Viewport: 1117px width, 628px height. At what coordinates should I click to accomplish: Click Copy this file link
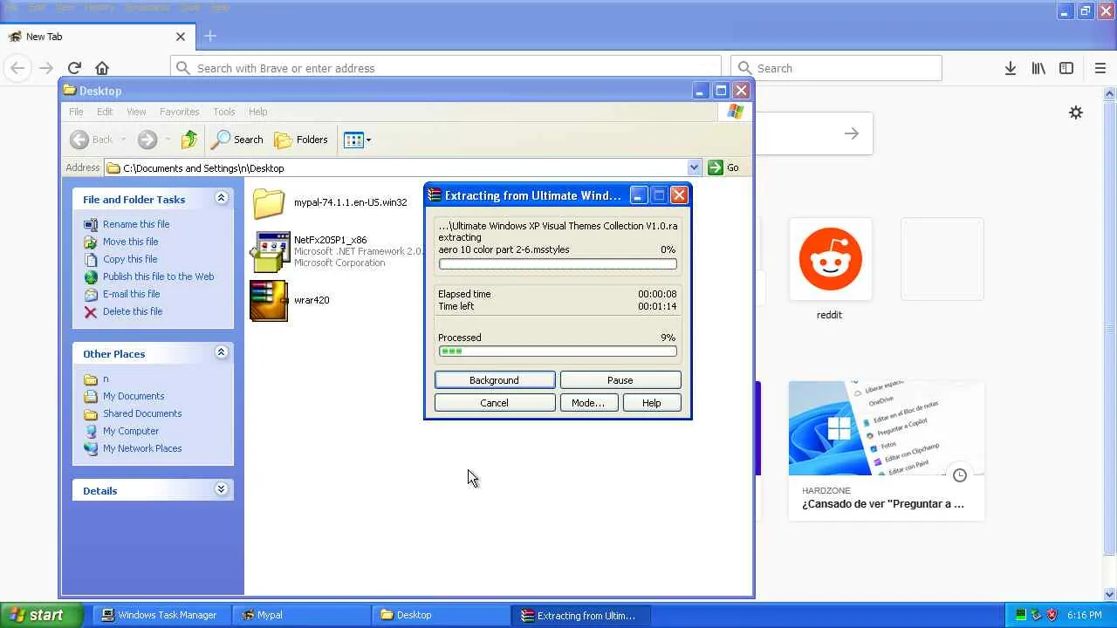130,259
